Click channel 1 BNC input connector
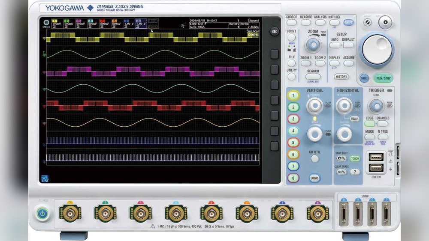 tap(70, 214)
